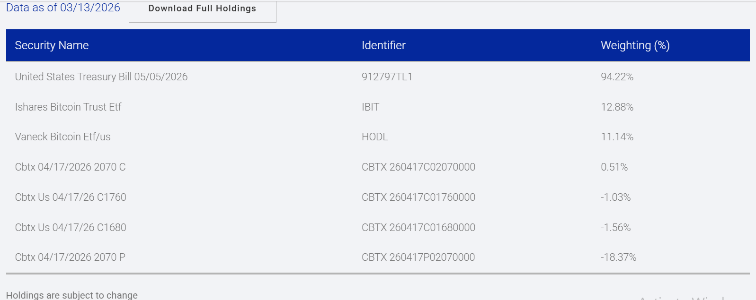Click the 94.22% weighting value

pyautogui.click(x=617, y=77)
